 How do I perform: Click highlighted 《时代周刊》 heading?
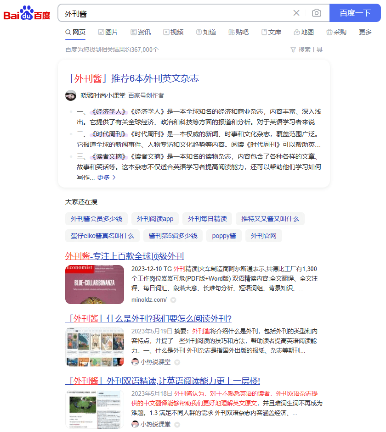coord(108,134)
